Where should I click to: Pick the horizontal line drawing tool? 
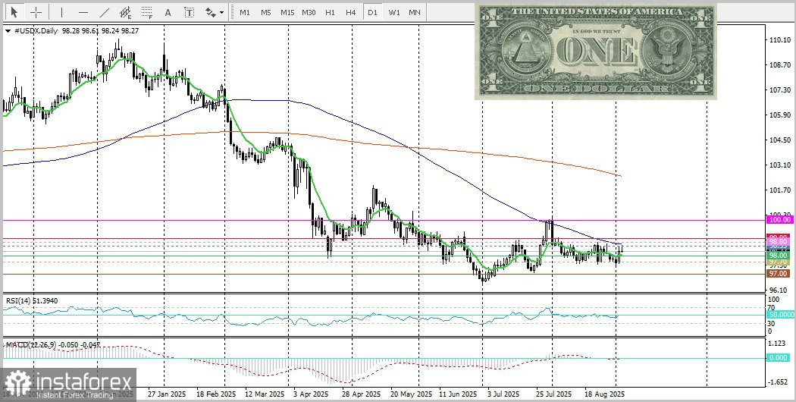coord(83,11)
